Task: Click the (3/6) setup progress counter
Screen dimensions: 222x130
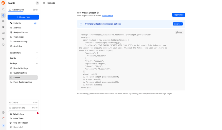Action: [35, 10]
